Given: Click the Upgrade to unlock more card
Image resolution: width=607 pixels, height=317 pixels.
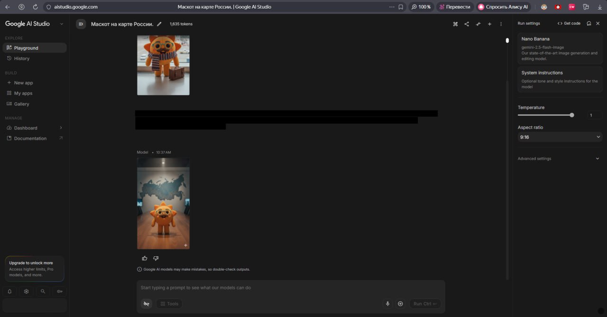Looking at the screenshot, I should pyautogui.click(x=34, y=269).
